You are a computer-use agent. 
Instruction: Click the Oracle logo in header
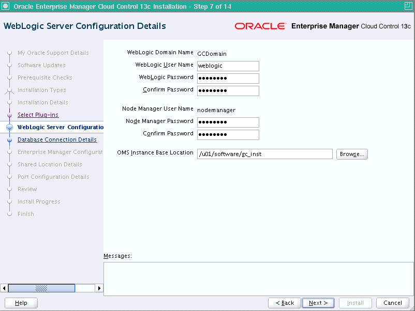(260, 26)
